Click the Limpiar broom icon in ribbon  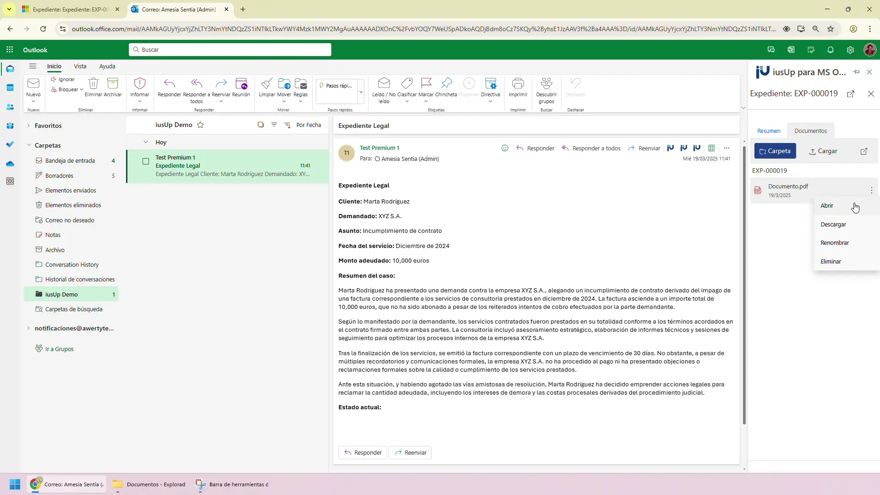[x=266, y=83]
